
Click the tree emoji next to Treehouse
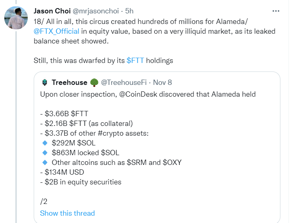pos(94,82)
